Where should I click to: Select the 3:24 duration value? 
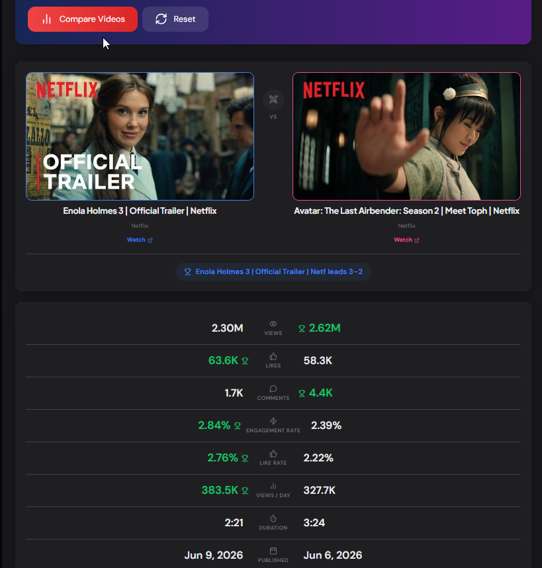pyautogui.click(x=314, y=523)
